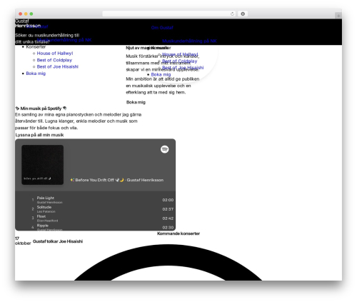Click the 'Njut av magisk musik' heading
357x302 pixels.
click(x=148, y=48)
